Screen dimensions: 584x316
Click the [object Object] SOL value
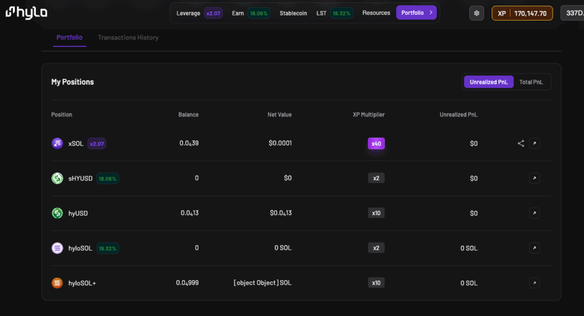pos(262,283)
